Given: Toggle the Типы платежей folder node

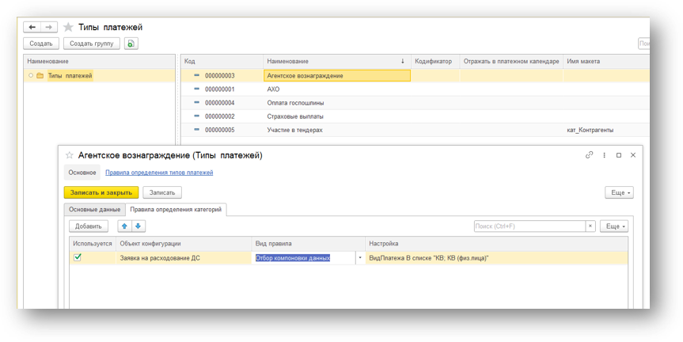Looking at the screenshot, I should click(31, 75).
